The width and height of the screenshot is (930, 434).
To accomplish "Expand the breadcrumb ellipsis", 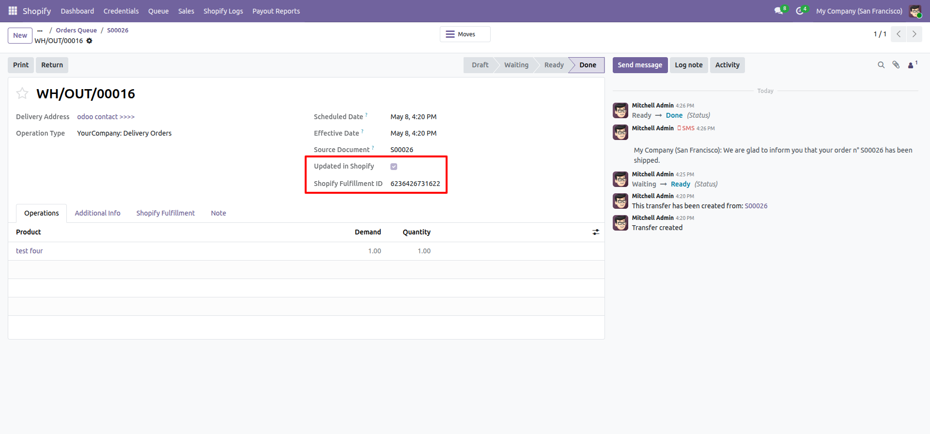I will [x=40, y=30].
